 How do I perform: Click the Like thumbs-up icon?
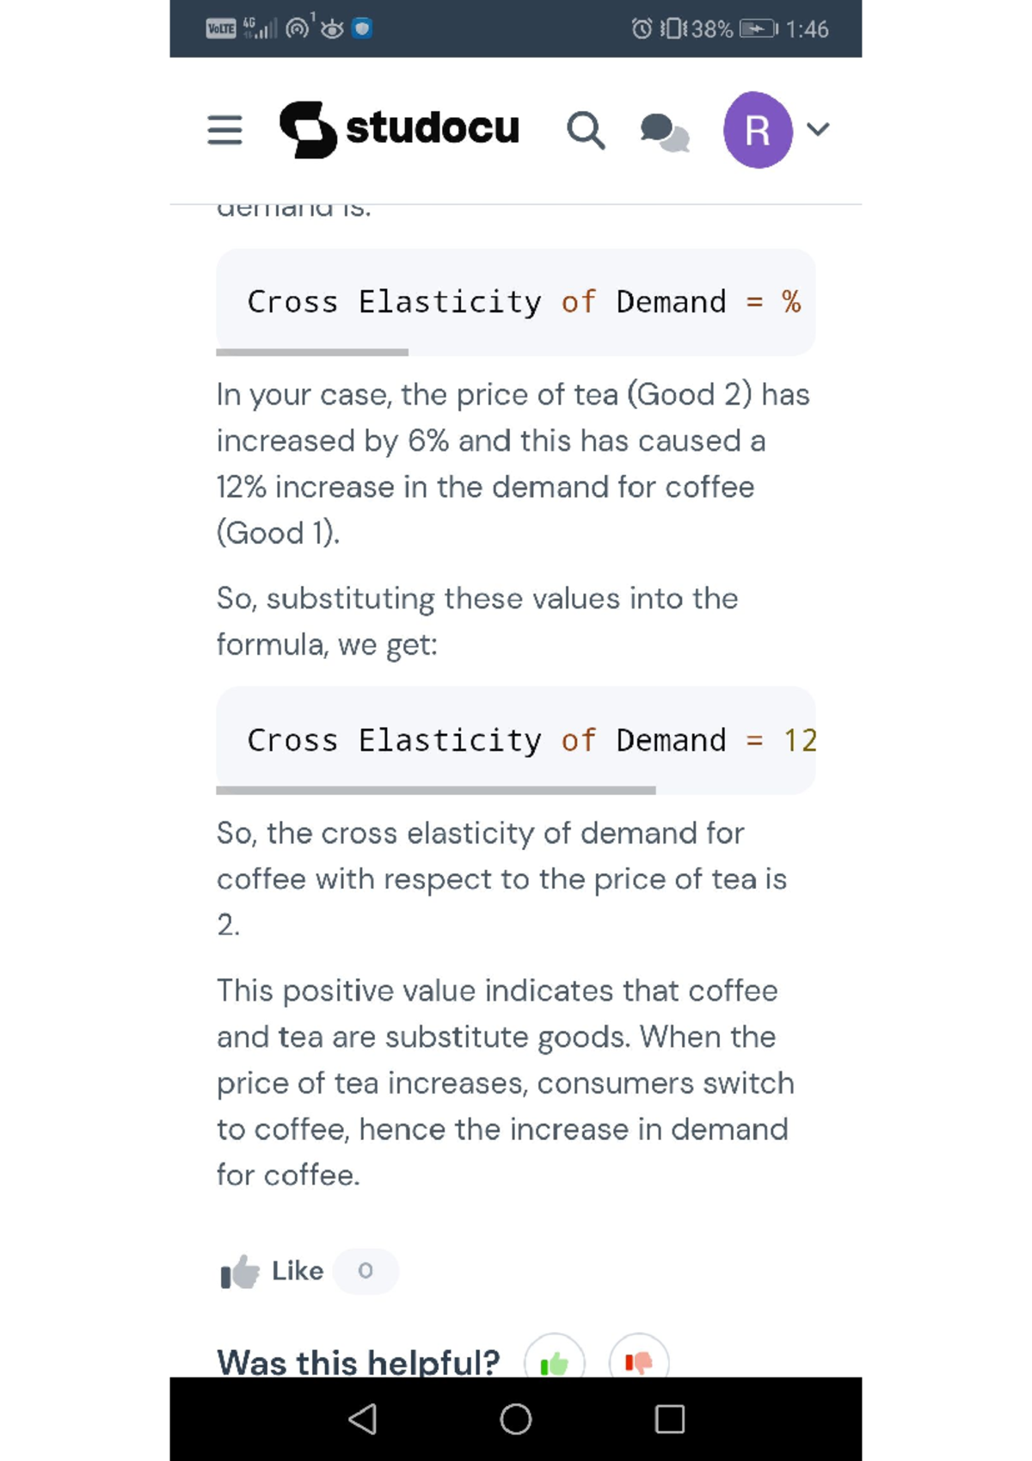[x=240, y=1272]
